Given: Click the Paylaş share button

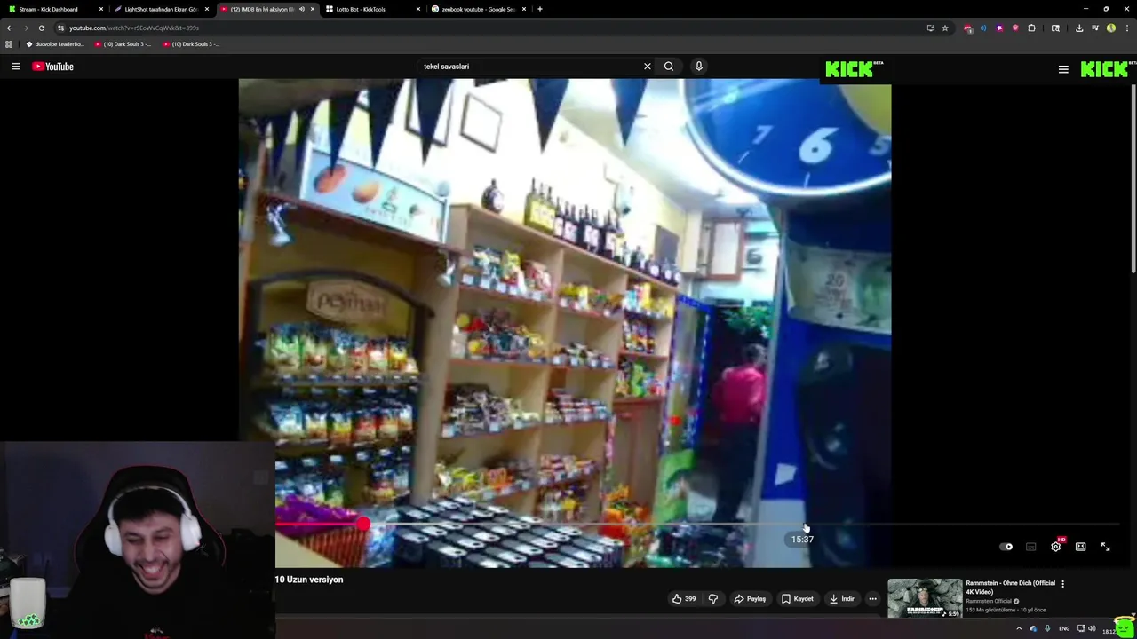Looking at the screenshot, I should pyautogui.click(x=750, y=599).
